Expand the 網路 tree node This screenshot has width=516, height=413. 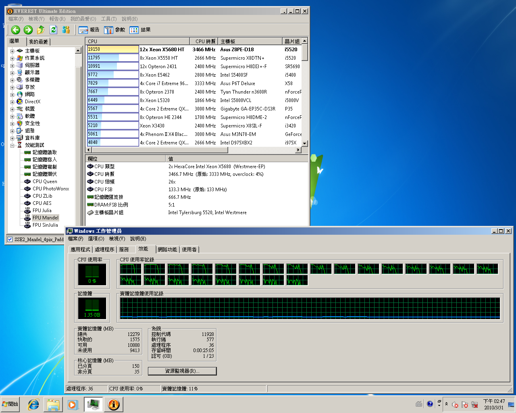click(12, 95)
